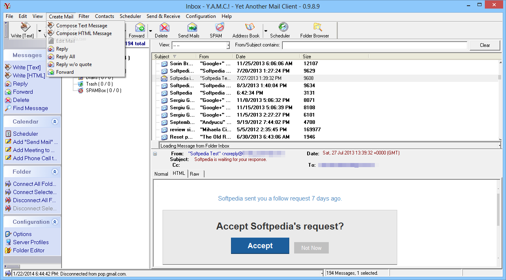Collapse the Configuration sidebar panel
The height and width of the screenshot is (280, 506).
tap(55, 222)
